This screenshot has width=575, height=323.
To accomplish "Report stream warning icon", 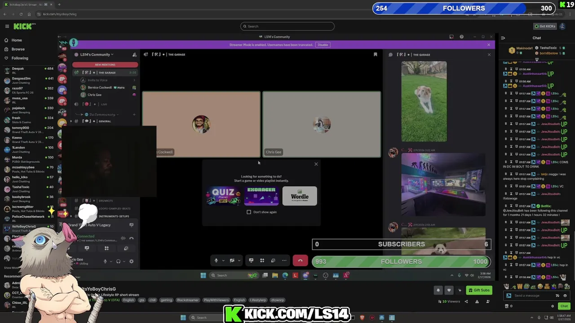I will 477,301.
